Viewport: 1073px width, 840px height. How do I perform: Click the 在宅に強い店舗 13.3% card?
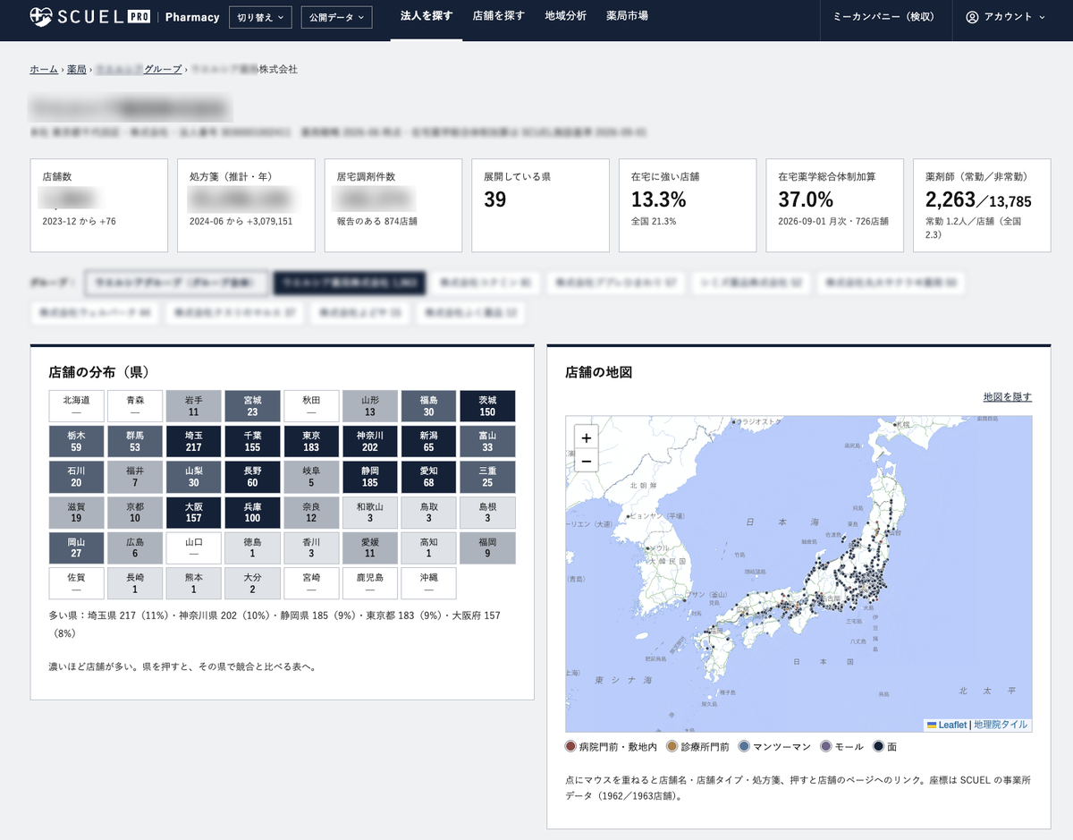point(688,206)
